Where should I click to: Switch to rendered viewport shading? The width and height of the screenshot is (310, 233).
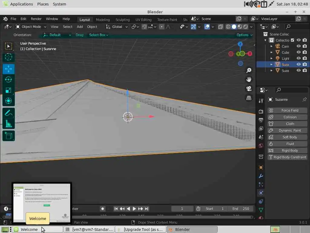pos(246,27)
